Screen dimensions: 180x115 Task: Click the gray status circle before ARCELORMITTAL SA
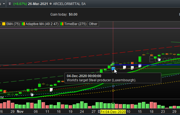coord(51,4)
